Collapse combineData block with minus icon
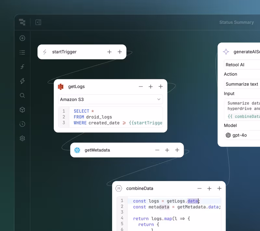Image resolution: width=260 pixels, height=231 pixels. tap(200, 188)
